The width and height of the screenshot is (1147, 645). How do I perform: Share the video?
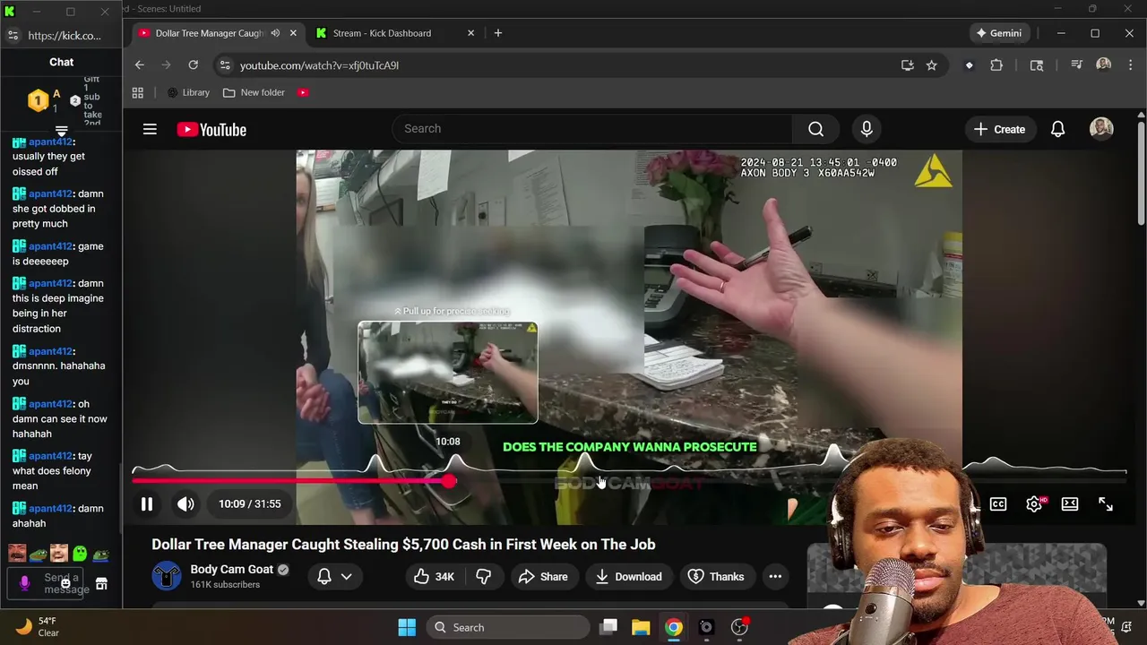click(543, 577)
